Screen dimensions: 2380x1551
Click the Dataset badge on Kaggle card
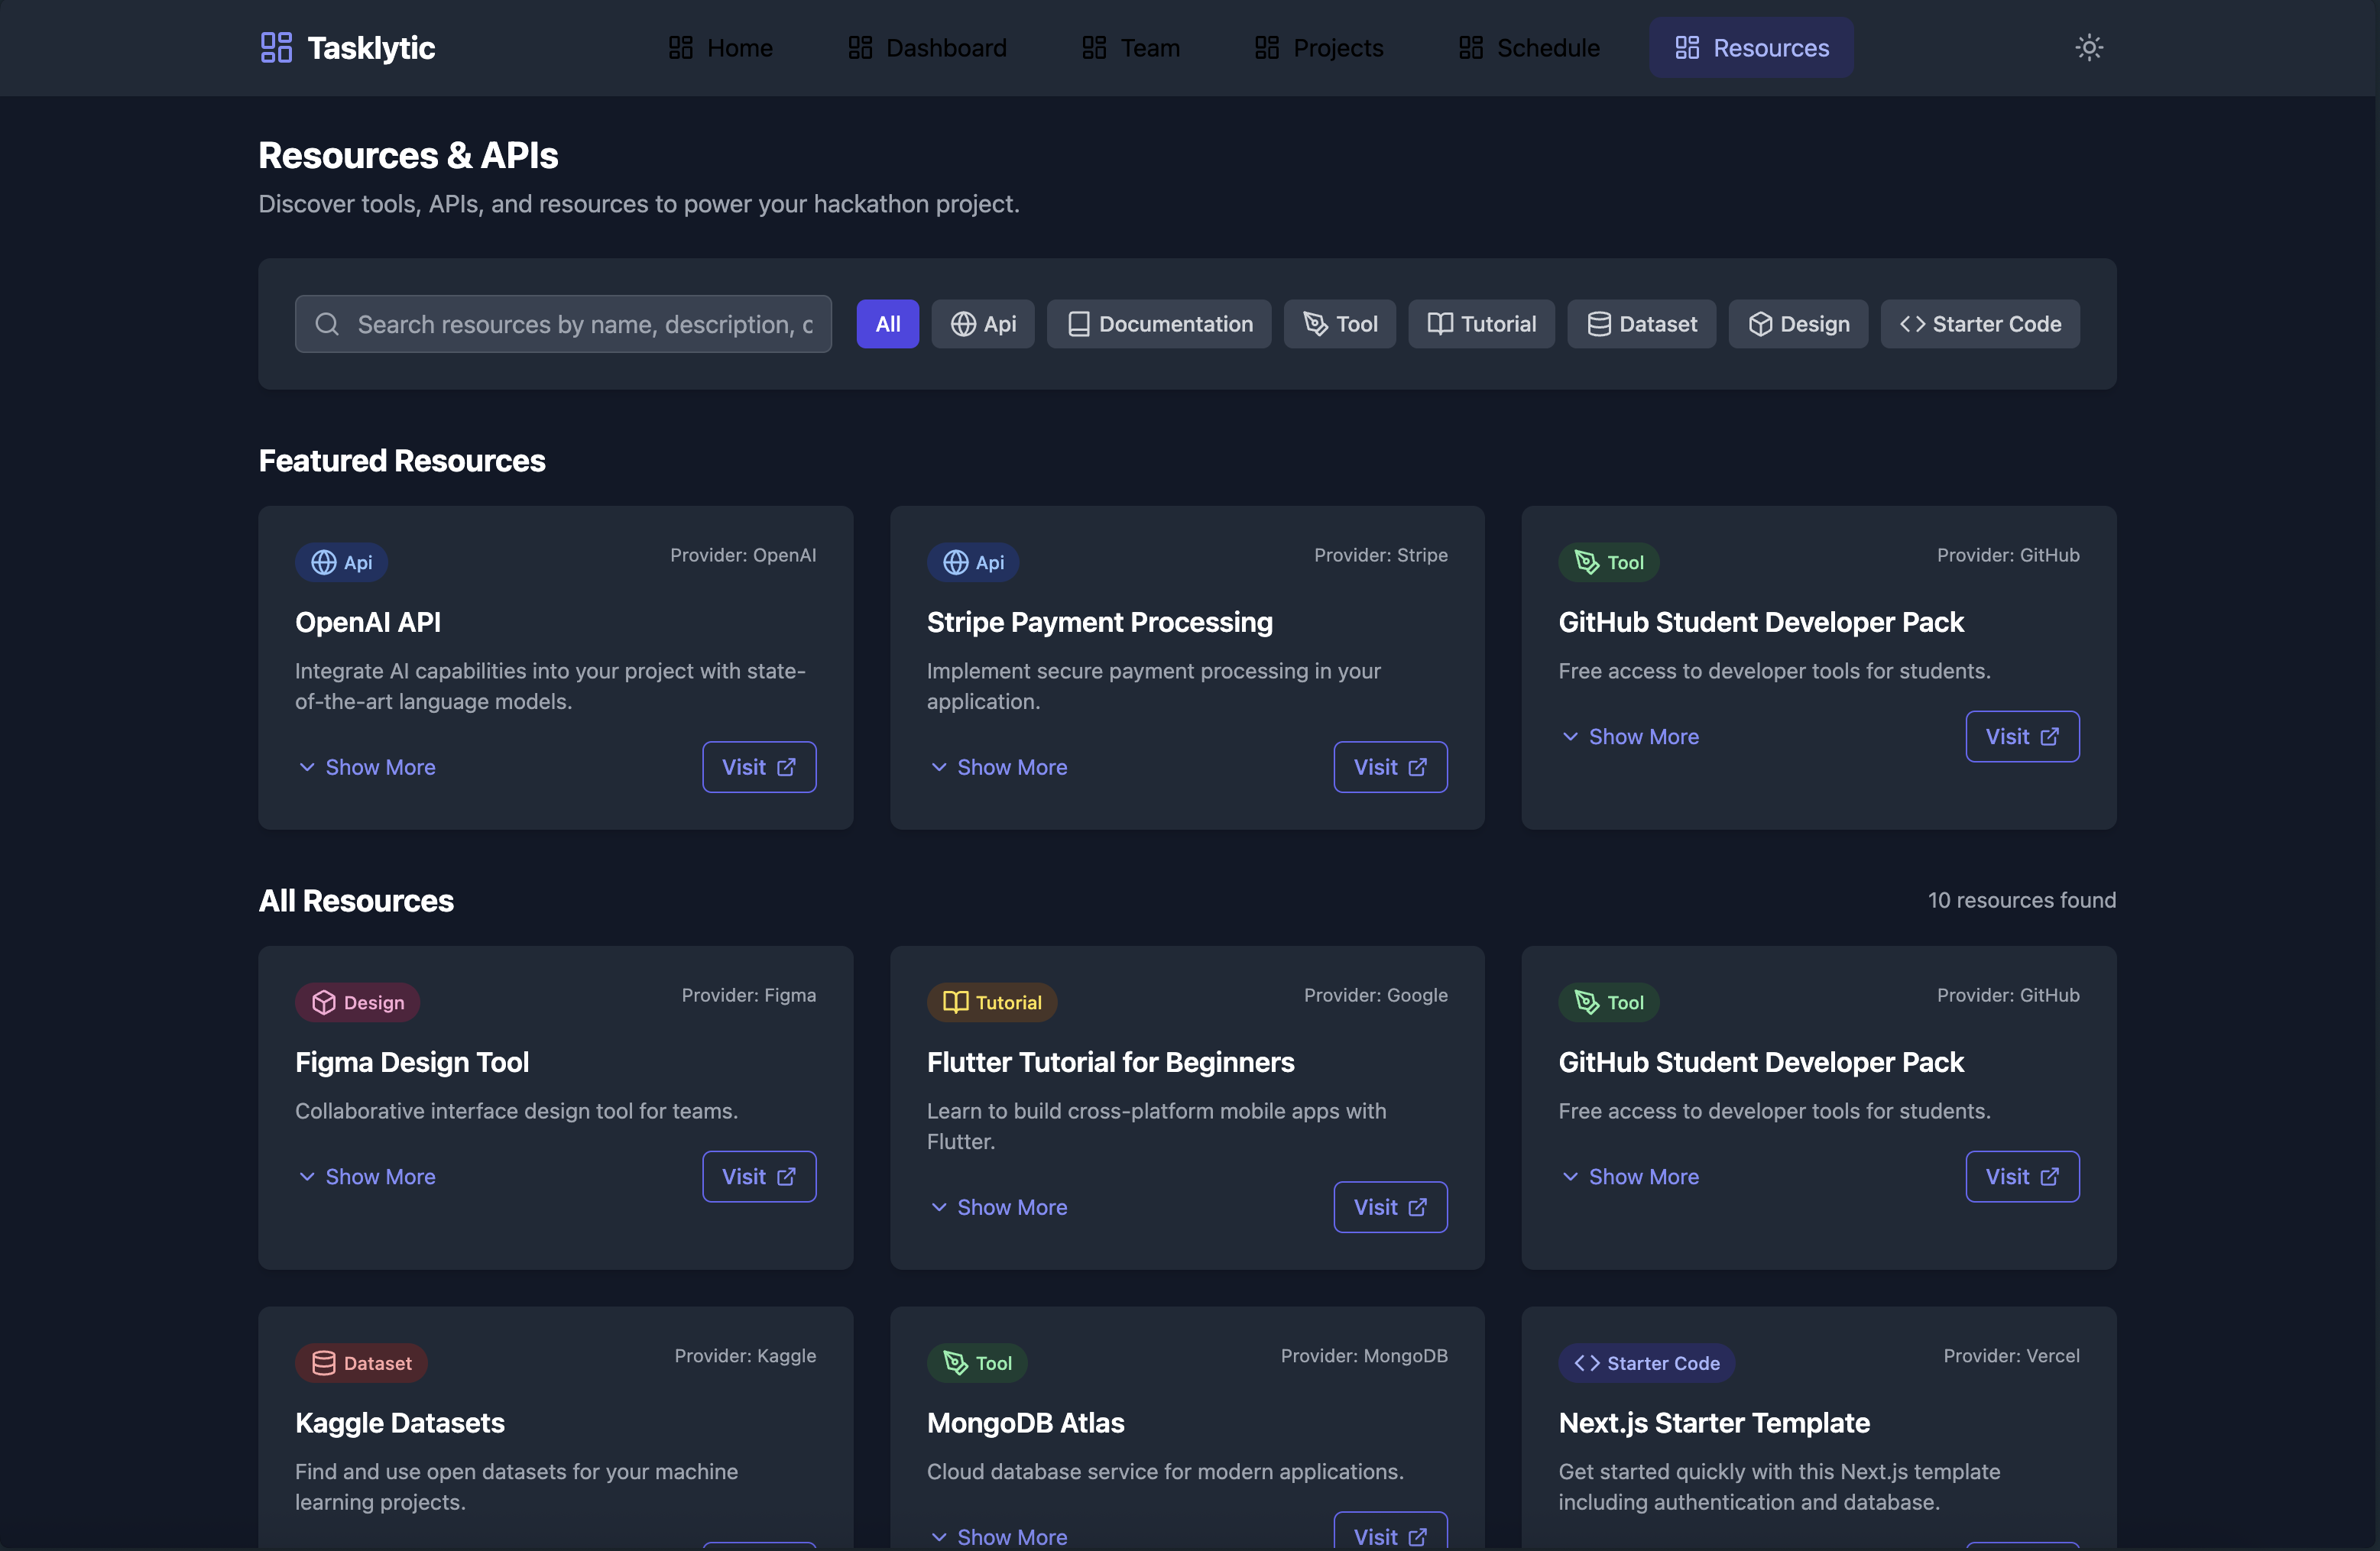tap(361, 1363)
